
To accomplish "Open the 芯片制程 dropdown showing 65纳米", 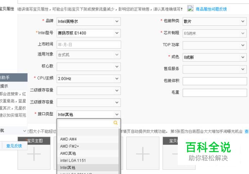I will tap(214, 33).
